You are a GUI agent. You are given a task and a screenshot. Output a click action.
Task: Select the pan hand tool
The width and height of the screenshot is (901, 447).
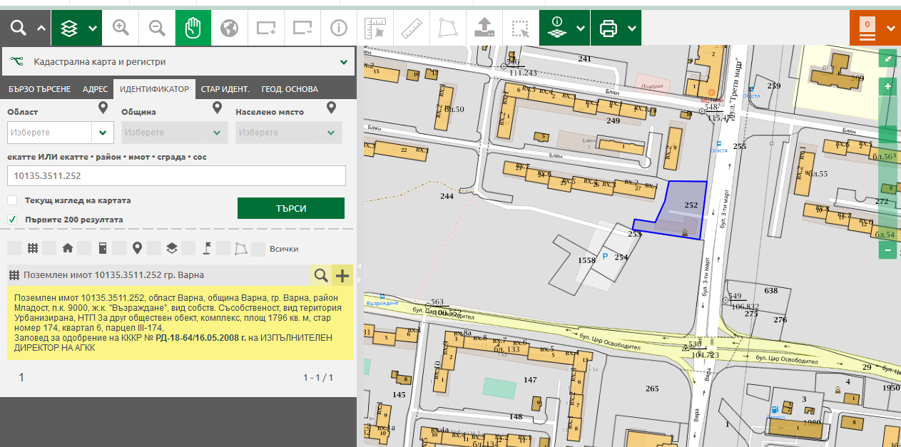click(x=193, y=28)
